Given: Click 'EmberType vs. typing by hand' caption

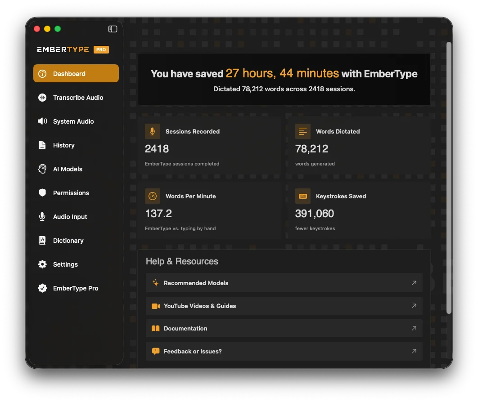Looking at the screenshot, I should click(x=180, y=228).
